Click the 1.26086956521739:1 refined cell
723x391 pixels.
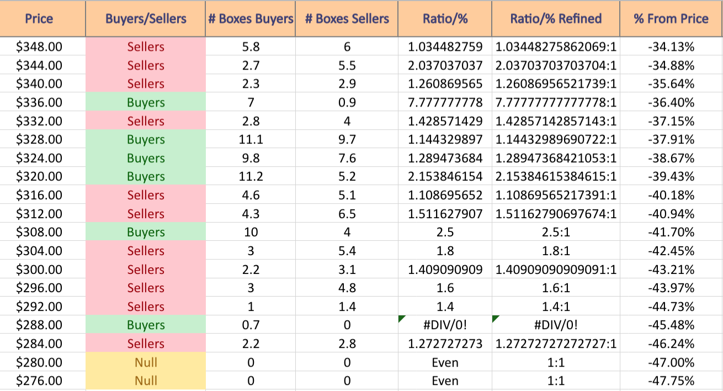[x=556, y=84]
